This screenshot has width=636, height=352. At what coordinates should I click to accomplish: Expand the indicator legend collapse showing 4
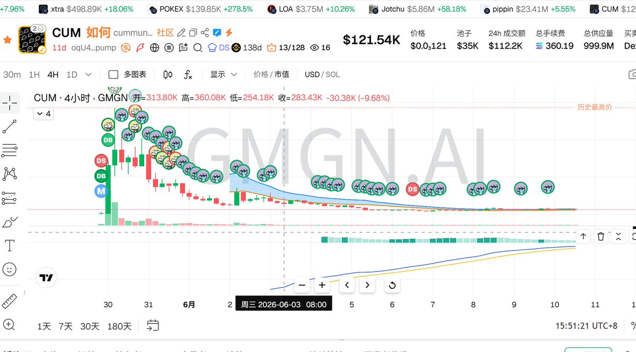43,113
